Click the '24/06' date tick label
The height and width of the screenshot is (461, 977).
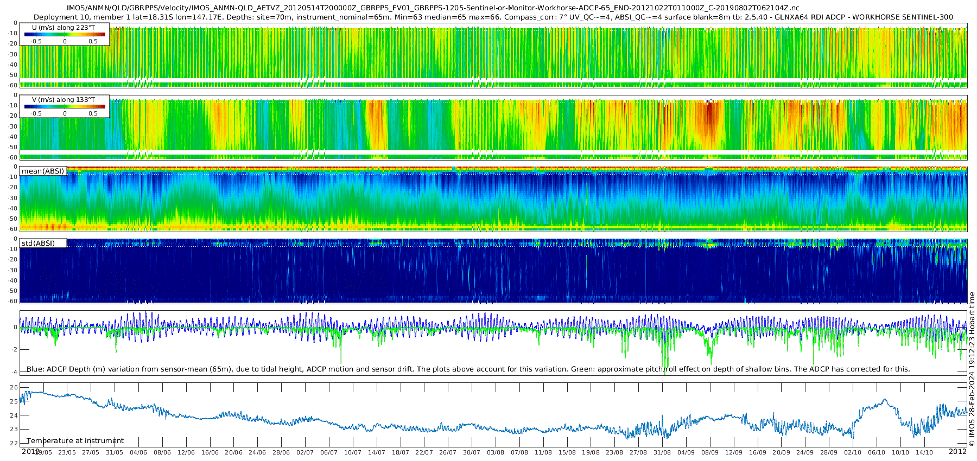(257, 452)
